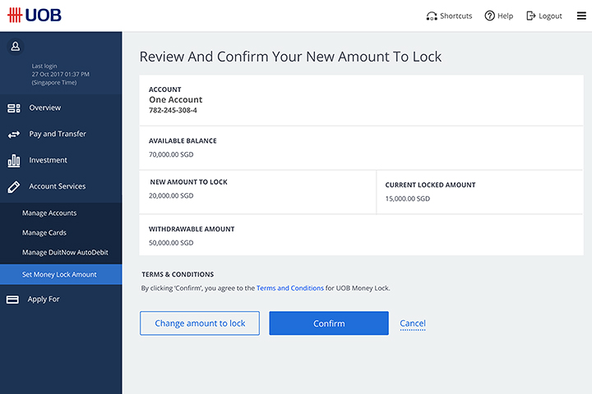Click the Pay and Transfer arrows icon
Image resolution: width=592 pixels, height=394 pixels.
pyautogui.click(x=14, y=135)
